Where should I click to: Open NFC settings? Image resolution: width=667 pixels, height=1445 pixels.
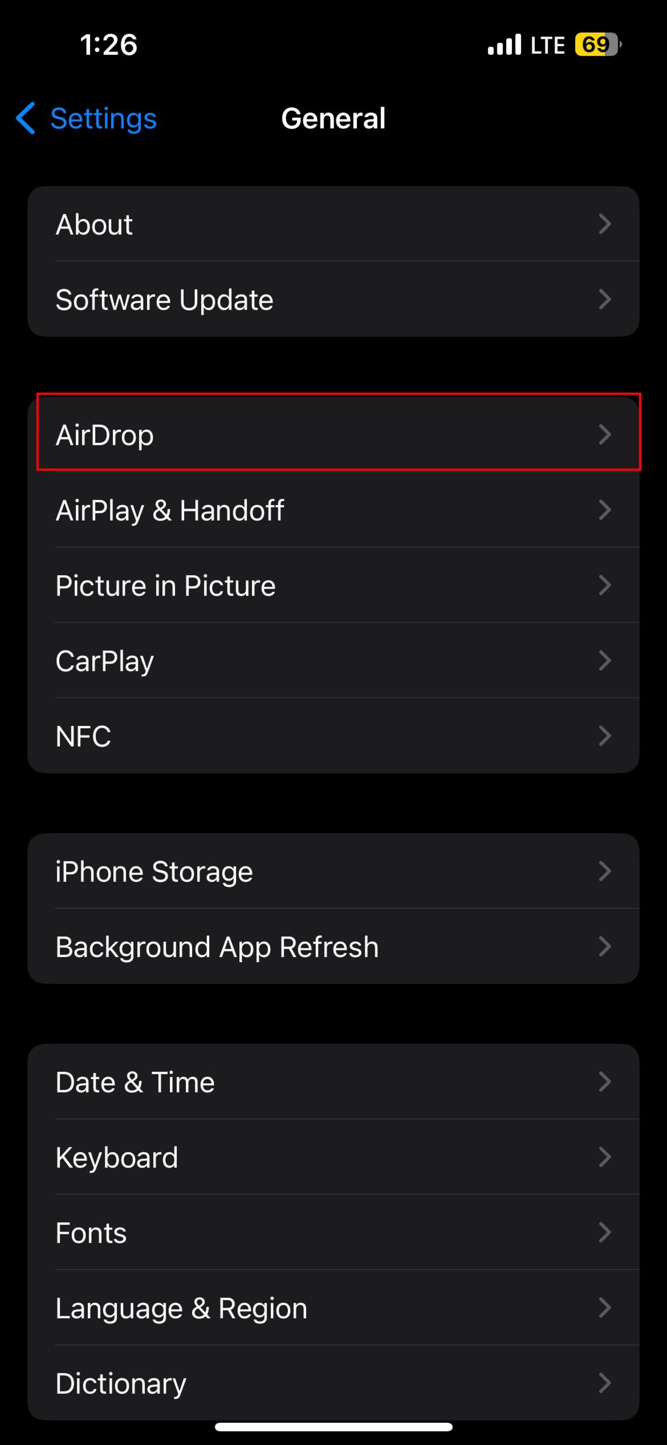[333, 736]
